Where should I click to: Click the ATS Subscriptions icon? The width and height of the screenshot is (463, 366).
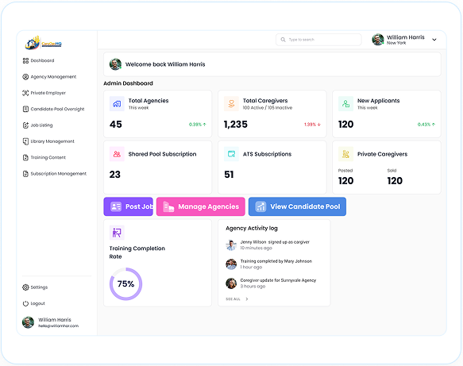[231, 154]
